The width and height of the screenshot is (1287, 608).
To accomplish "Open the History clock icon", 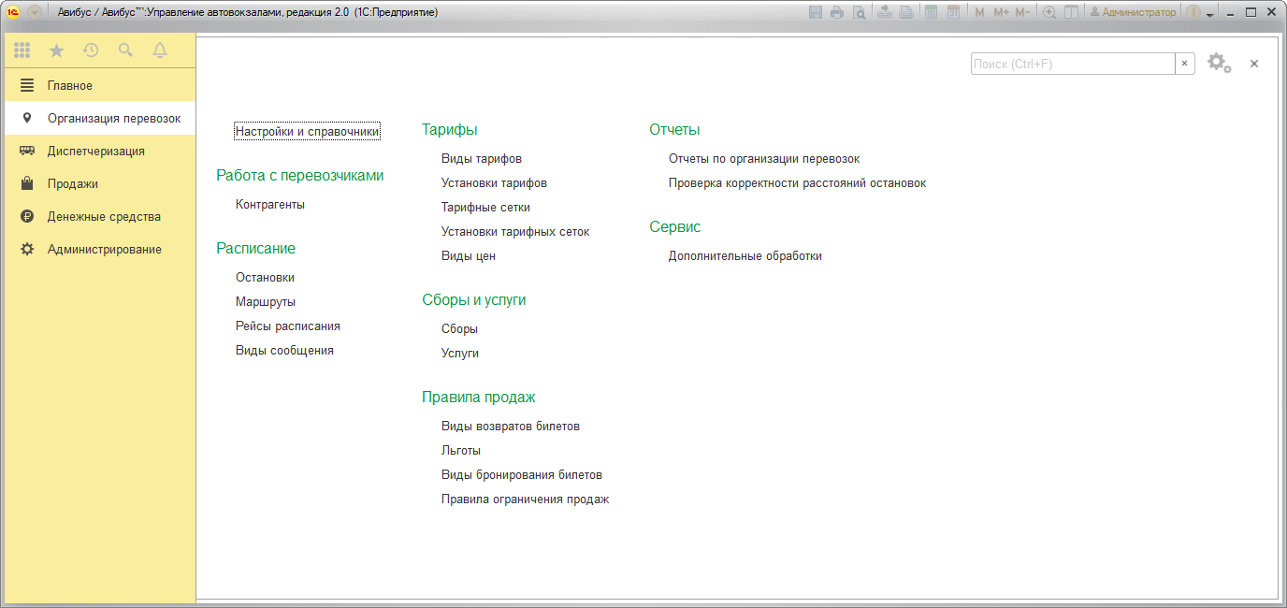I will pos(91,51).
